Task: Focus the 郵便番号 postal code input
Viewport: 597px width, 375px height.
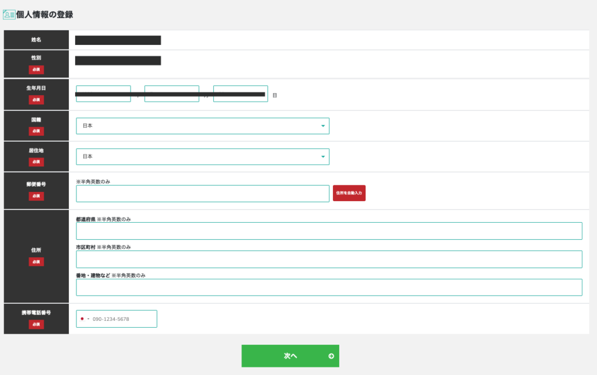Action: click(202, 194)
